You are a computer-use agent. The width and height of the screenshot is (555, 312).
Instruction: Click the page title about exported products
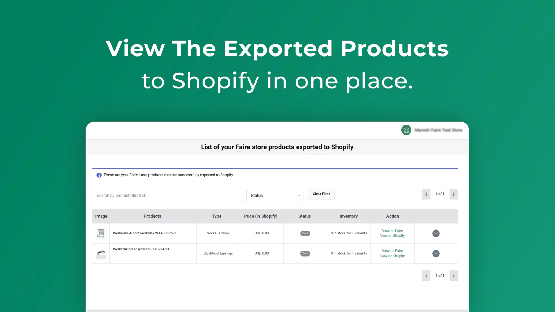point(277,147)
